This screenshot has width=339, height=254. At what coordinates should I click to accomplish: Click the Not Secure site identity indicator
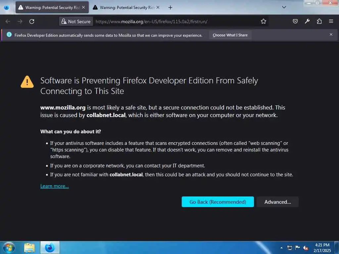point(76,21)
